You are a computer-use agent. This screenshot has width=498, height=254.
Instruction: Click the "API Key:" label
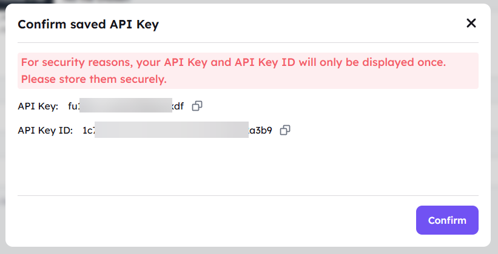coord(38,106)
